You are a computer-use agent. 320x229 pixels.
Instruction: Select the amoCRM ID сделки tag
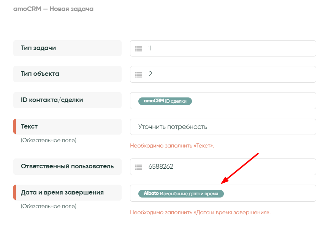(165, 101)
